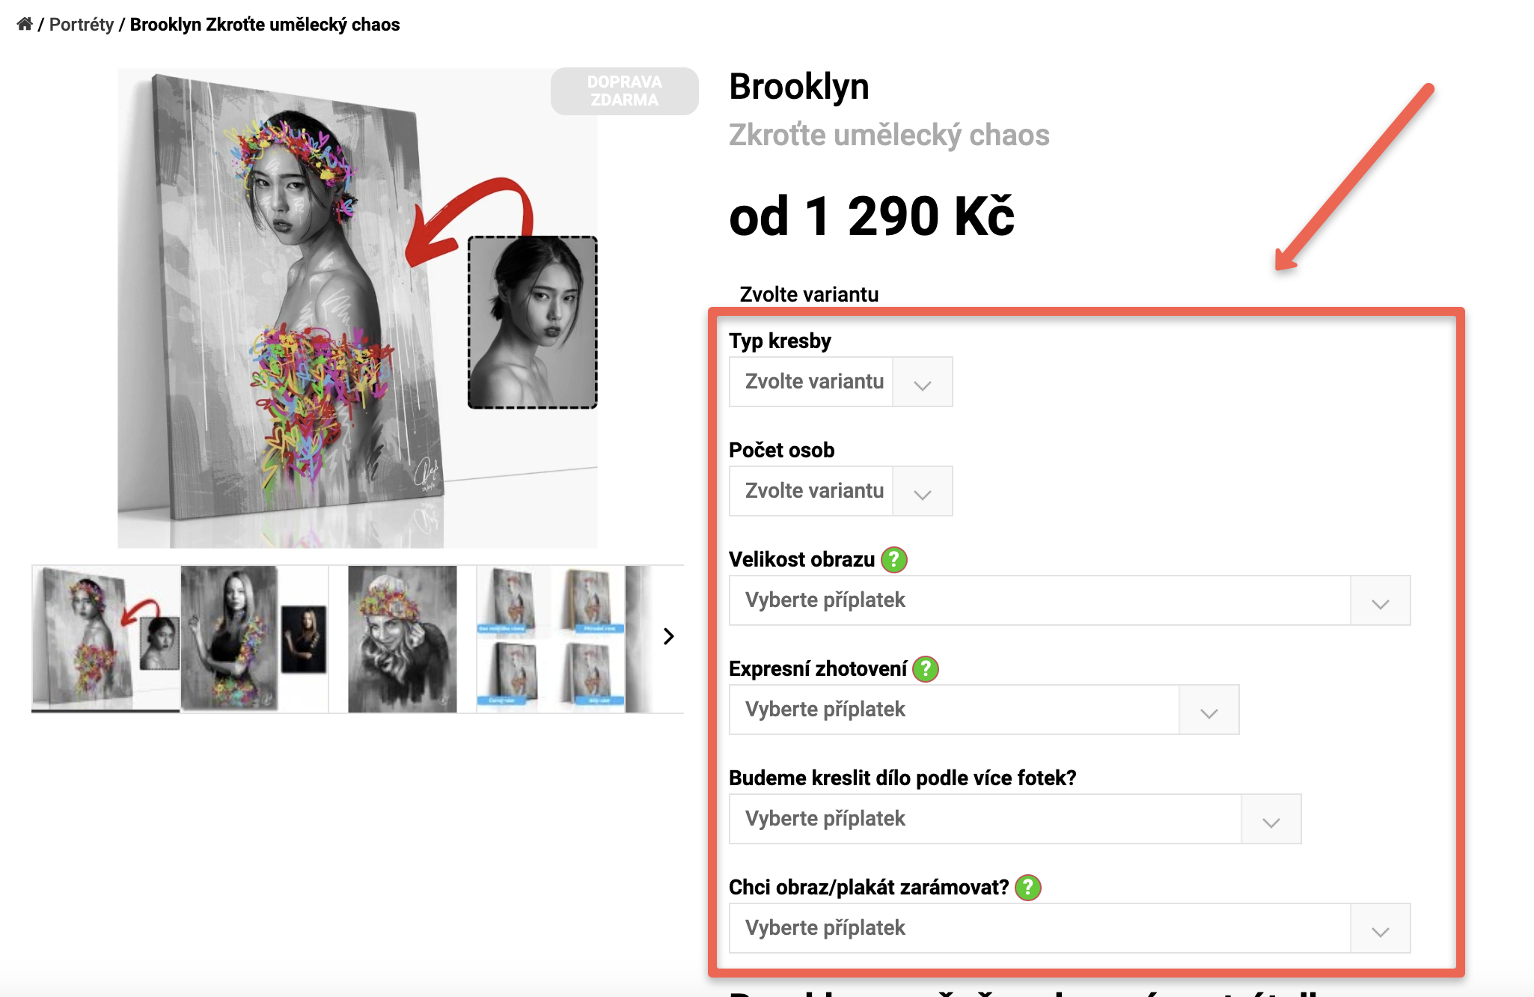Click chevron arrow of Typ kresby selector
The image size is (1534, 997).
click(x=922, y=382)
